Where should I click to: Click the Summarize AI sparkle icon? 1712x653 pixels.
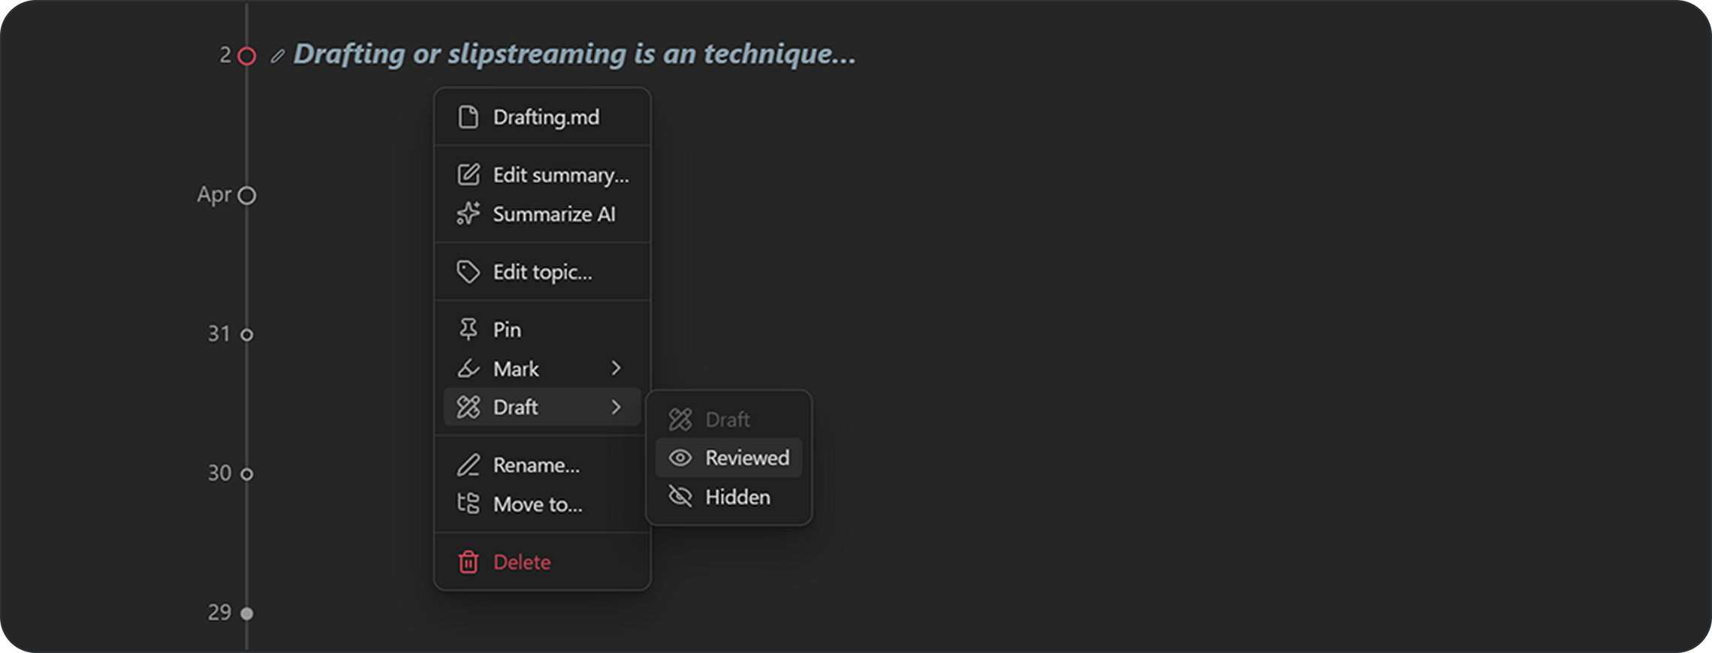pos(468,214)
